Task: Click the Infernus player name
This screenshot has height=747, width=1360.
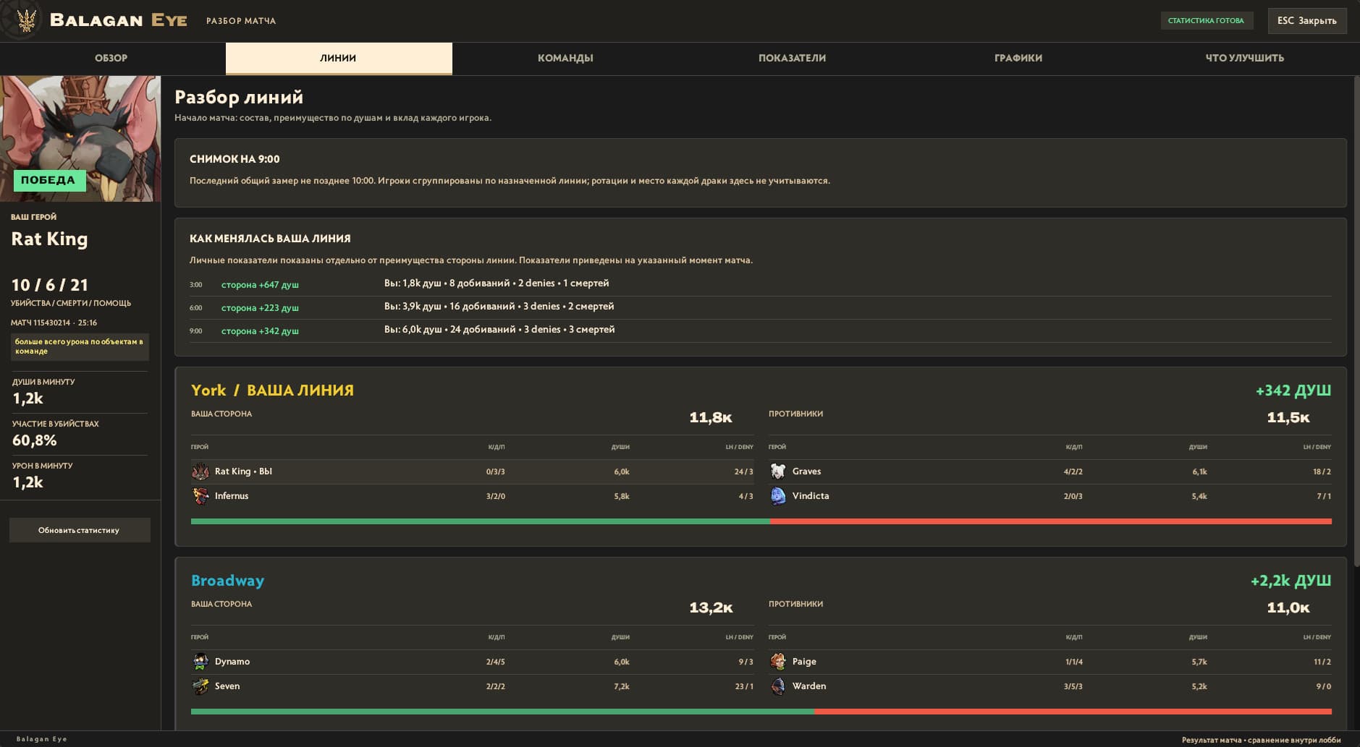Action: [x=232, y=496]
